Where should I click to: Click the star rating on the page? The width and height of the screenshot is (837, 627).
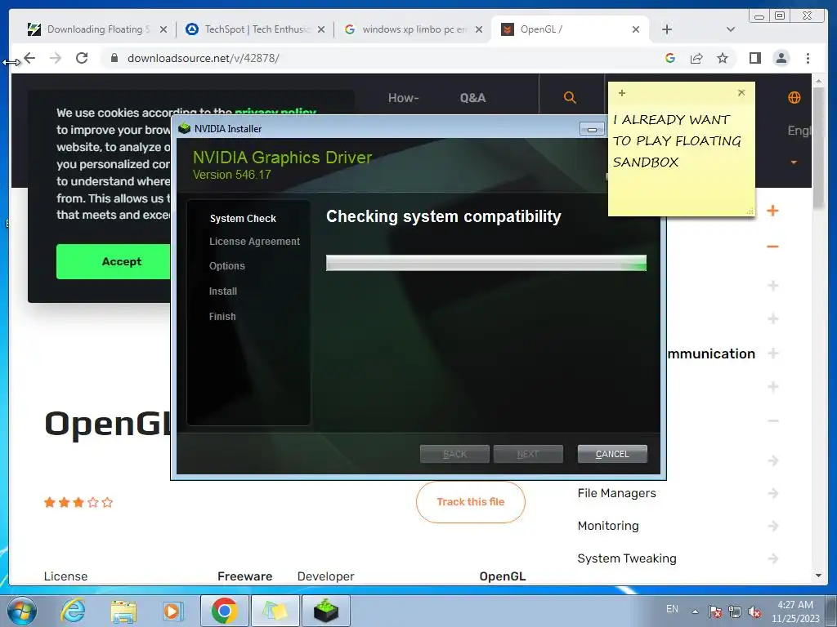[78, 502]
